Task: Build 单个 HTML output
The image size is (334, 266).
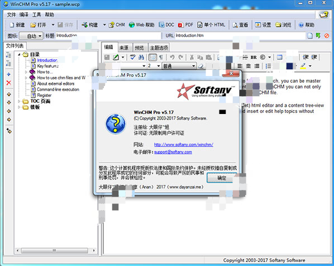Action: click(211, 25)
